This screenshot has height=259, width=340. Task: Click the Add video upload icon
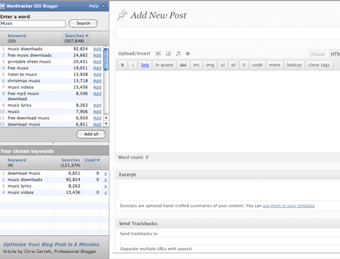(168, 54)
